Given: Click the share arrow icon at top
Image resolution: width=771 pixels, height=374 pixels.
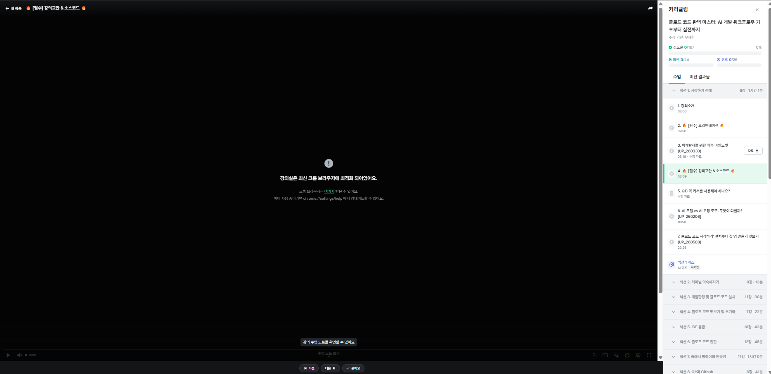Looking at the screenshot, I should (x=650, y=8).
